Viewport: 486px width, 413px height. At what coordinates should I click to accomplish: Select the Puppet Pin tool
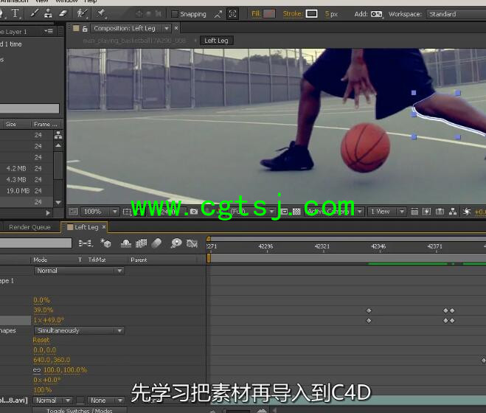101,13
